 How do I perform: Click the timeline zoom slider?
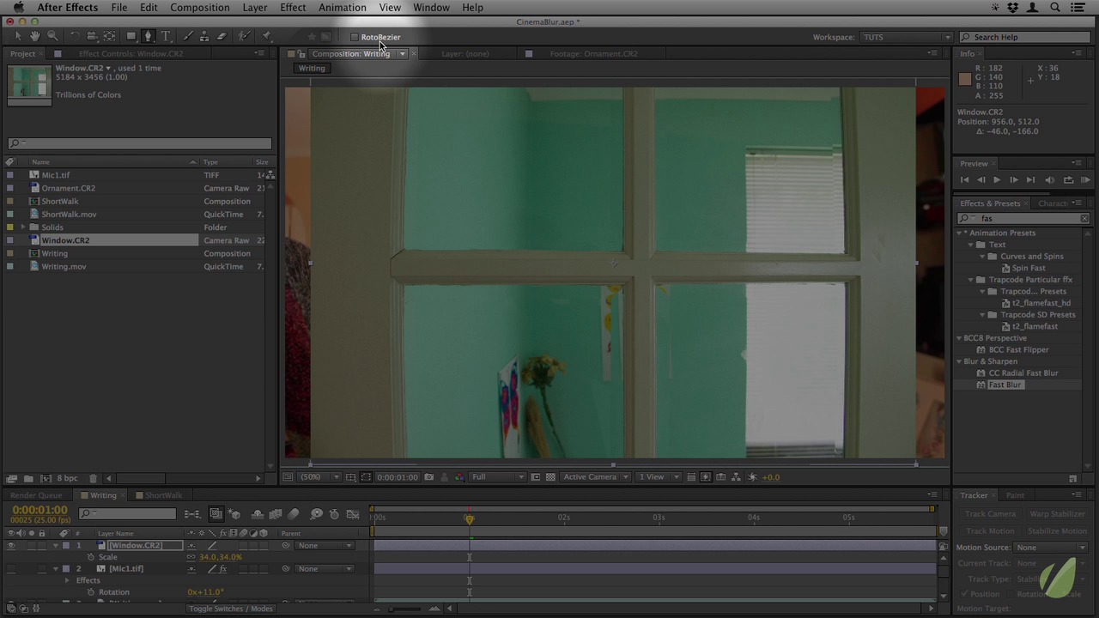tap(404, 609)
